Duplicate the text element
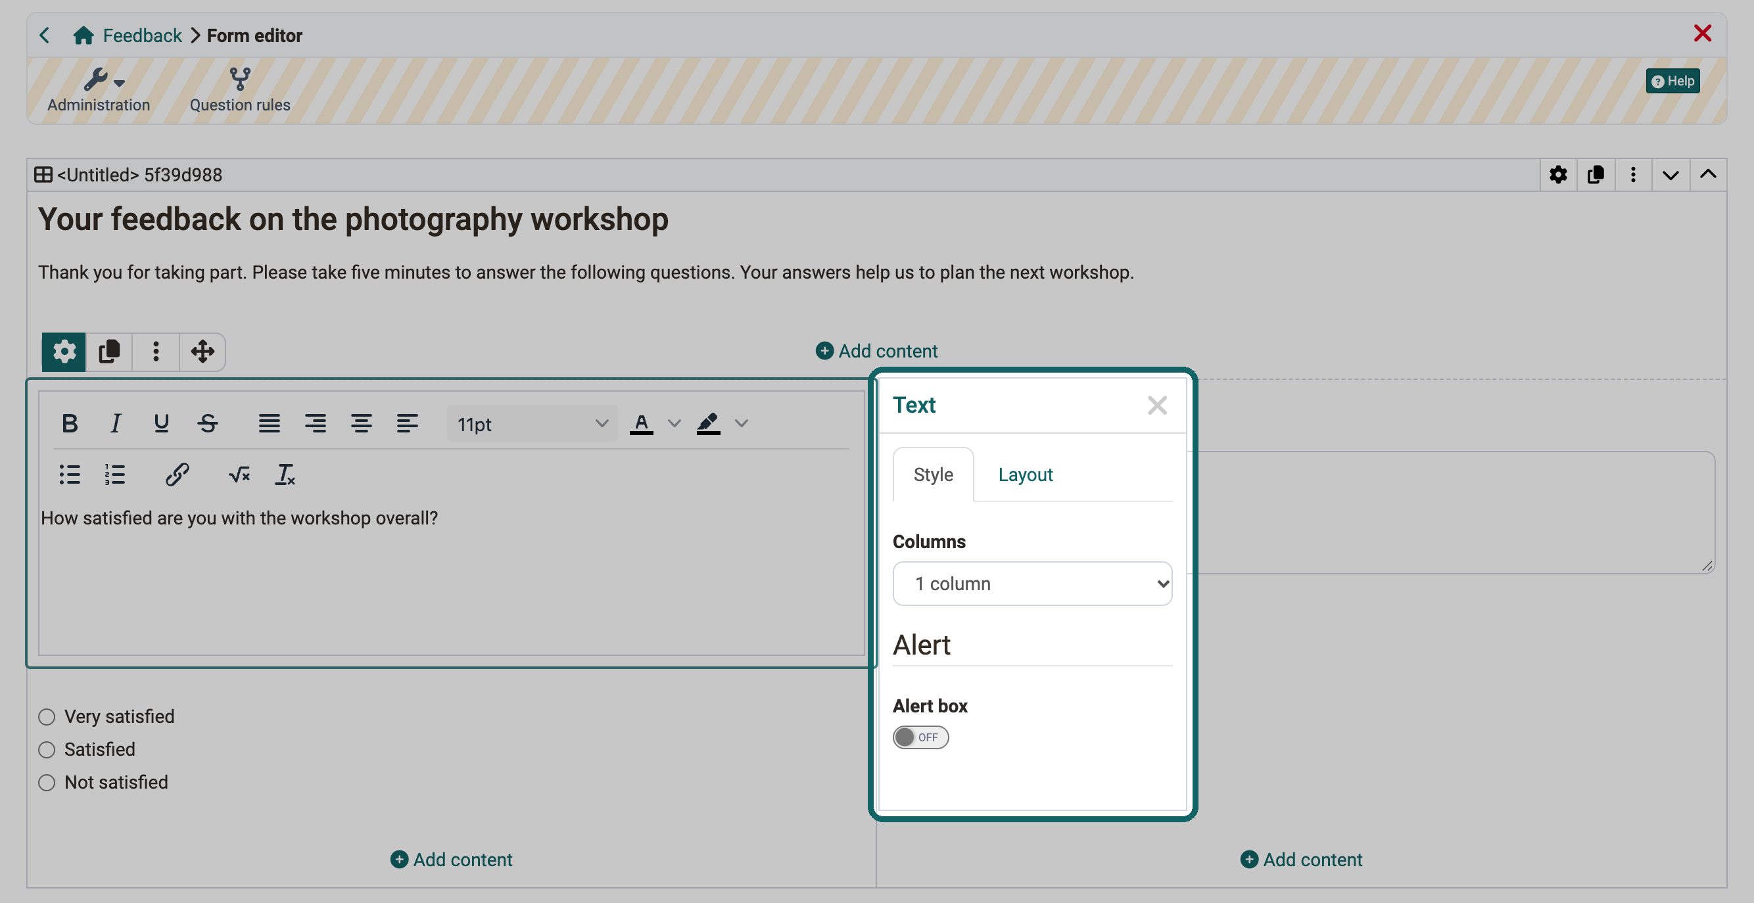Viewport: 1754px width, 903px height. pos(109,352)
